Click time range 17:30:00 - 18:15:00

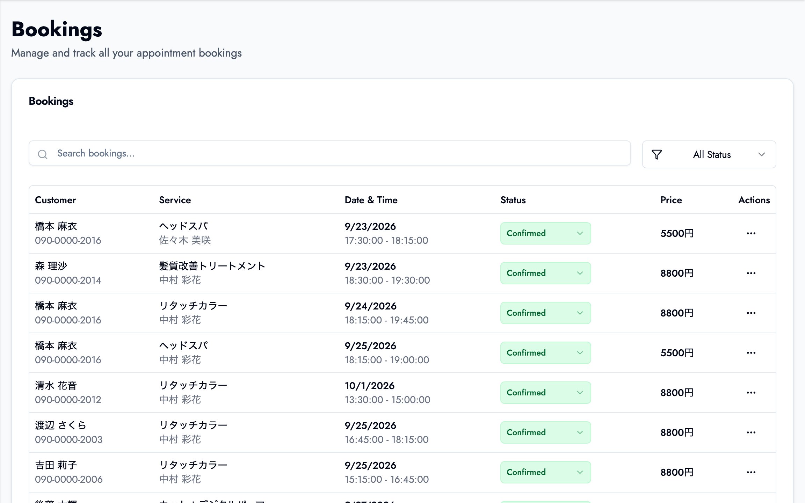[x=386, y=240]
